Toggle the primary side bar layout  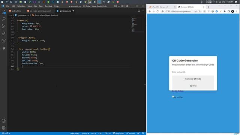(115, 6)
